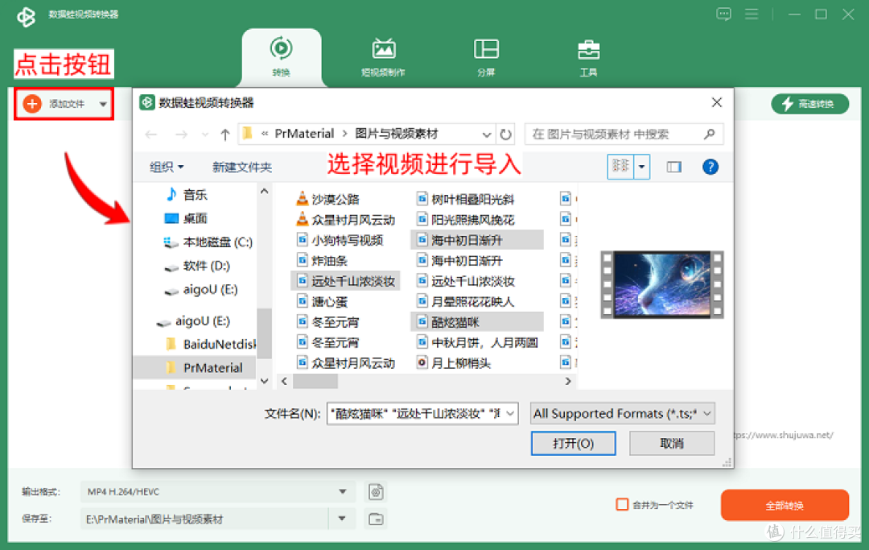The image size is (869, 550).
Task: Open recent locations dropdown chevron
Action: (205, 134)
